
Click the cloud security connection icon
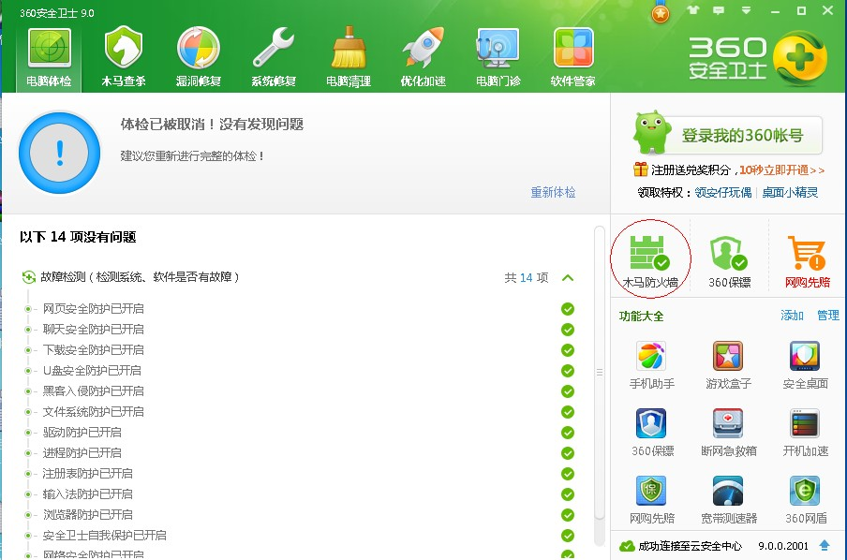pyautogui.click(x=627, y=546)
